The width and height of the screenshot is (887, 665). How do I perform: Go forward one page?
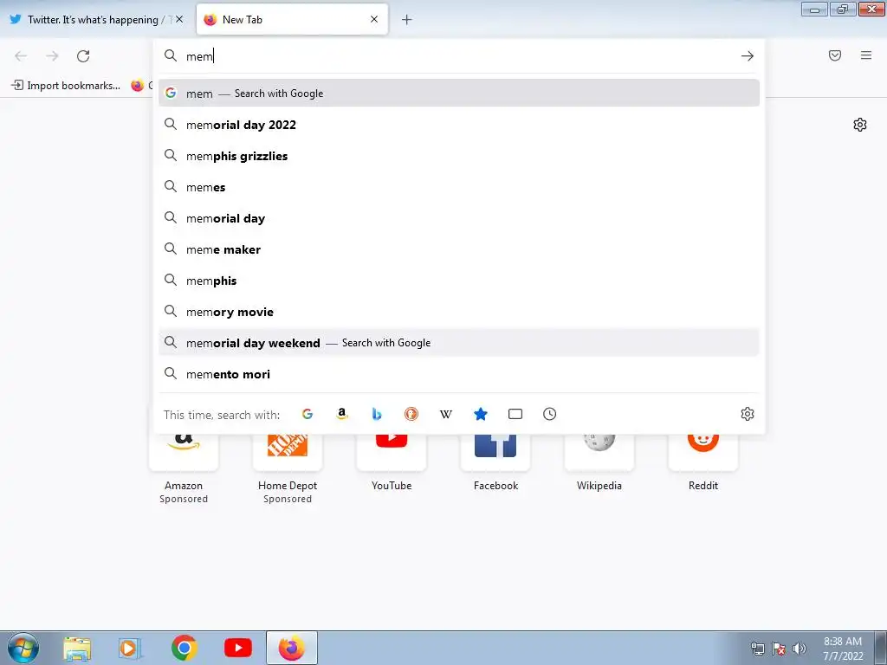point(52,56)
